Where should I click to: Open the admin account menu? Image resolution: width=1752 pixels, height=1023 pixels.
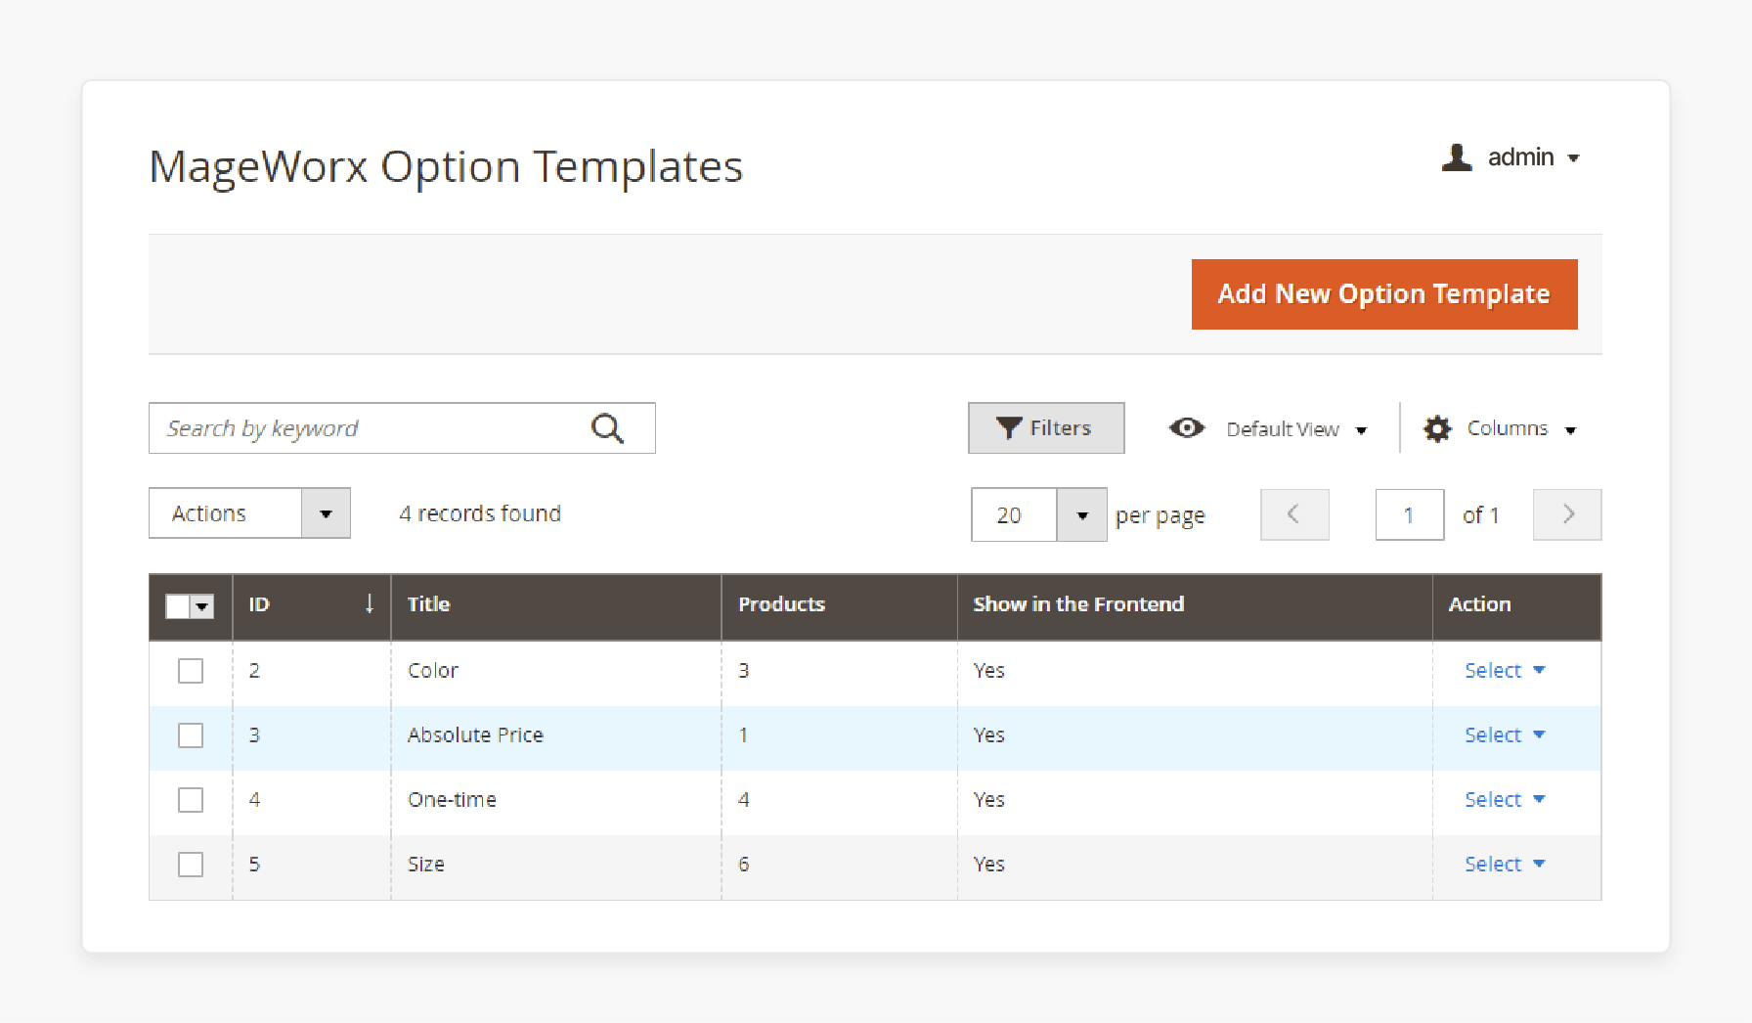(x=1511, y=157)
